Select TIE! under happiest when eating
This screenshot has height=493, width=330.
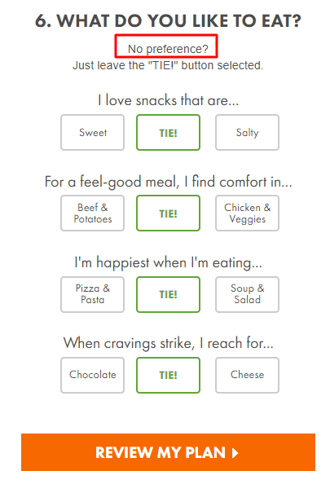(168, 294)
